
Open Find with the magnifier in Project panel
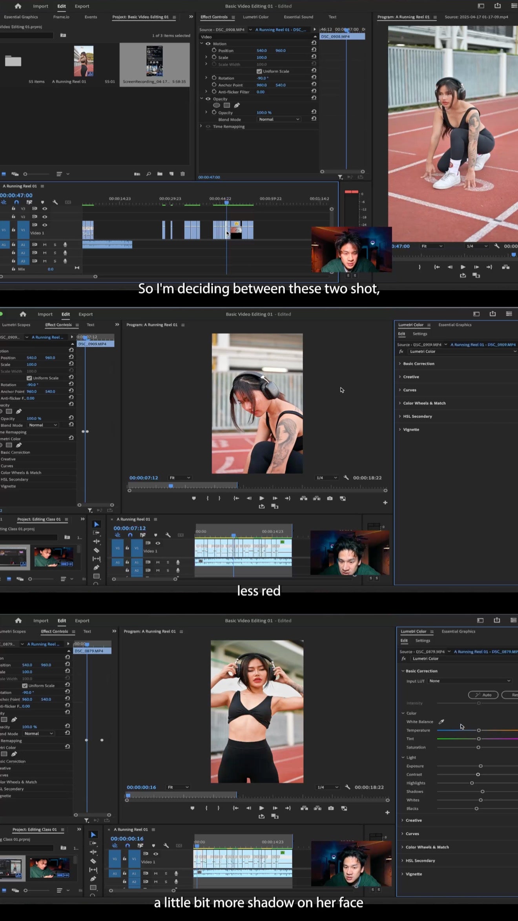(x=149, y=174)
